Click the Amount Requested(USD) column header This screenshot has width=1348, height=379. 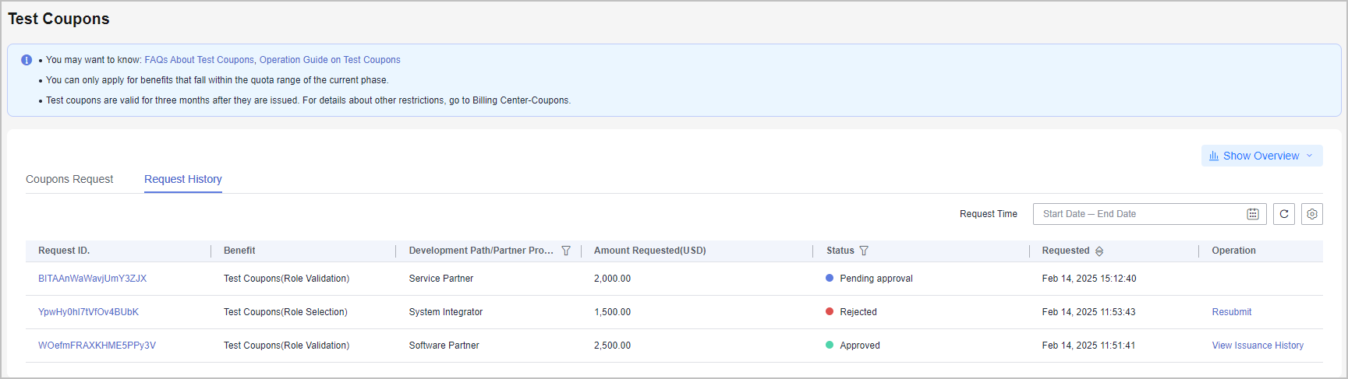tap(649, 251)
